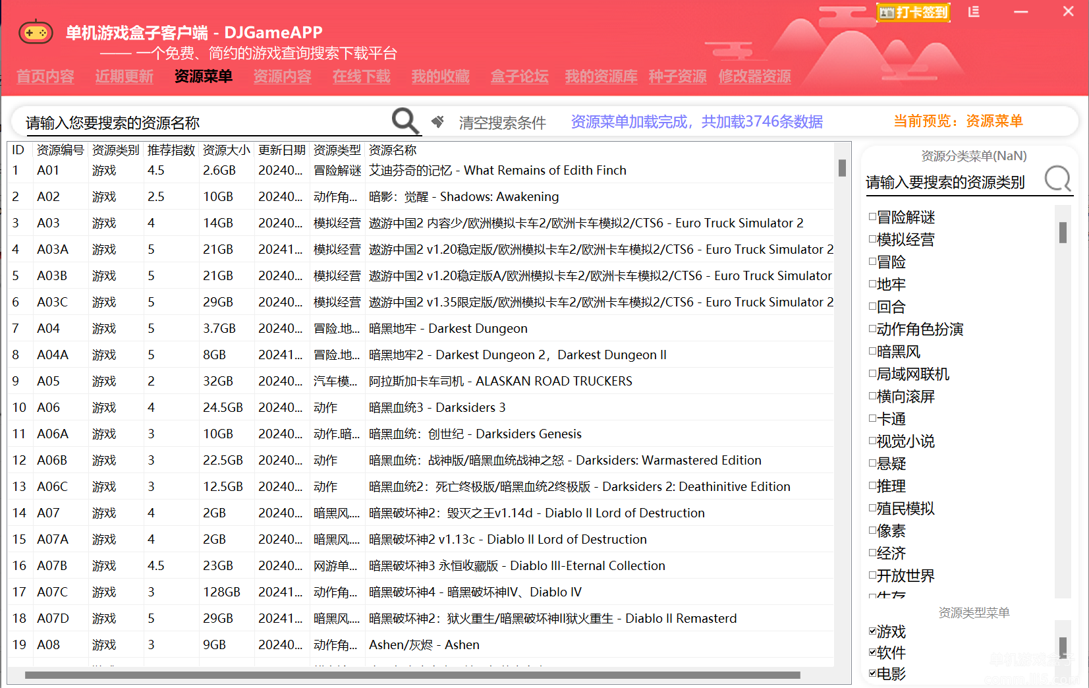This screenshot has height=688, width=1089.
Task: Click the game controller logo icon
Action: click(x=36, y=32)
